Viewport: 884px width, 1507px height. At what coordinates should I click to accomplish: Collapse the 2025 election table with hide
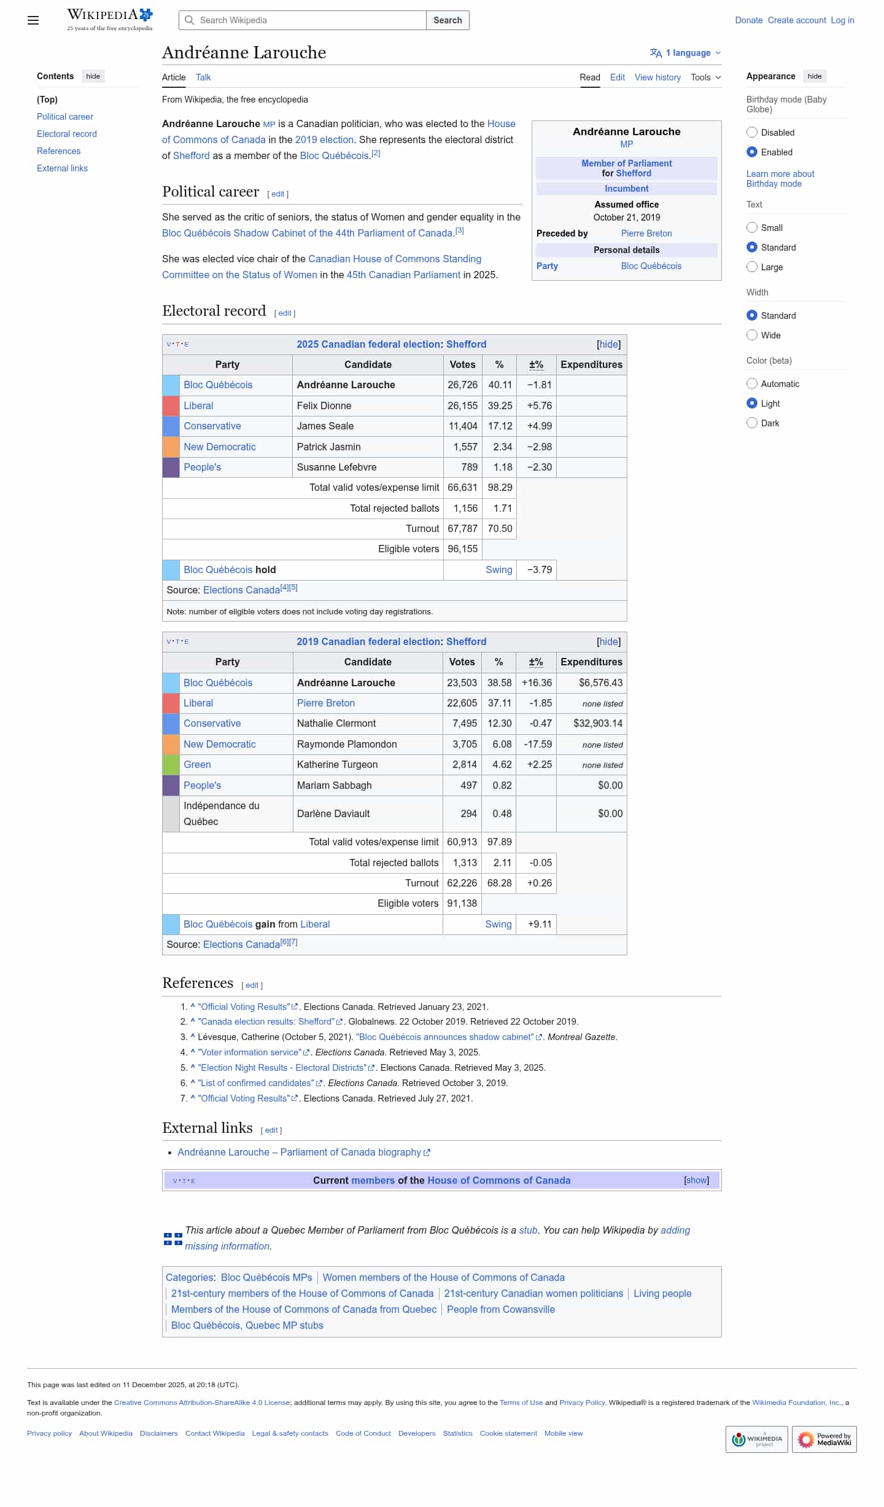(608, 345)
